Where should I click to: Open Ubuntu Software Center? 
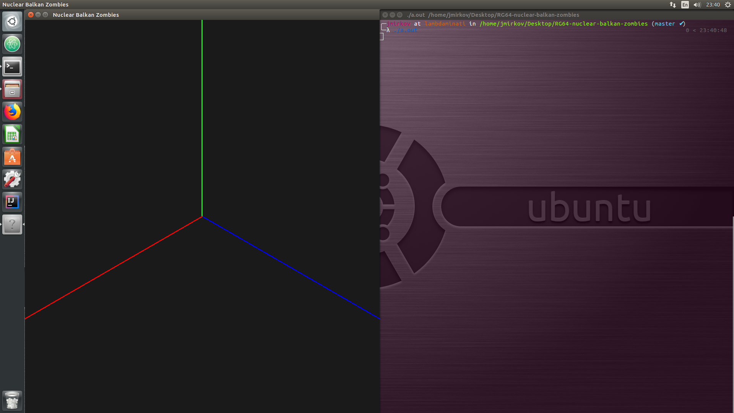(x=12, y=157)
